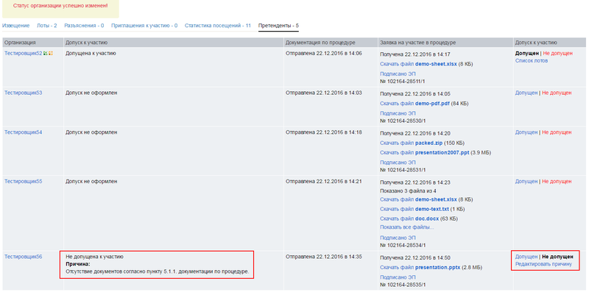This screenshot has height=292, width=589.
Task: Click green icon next to Тестировщик52
Action: [45, 53]
